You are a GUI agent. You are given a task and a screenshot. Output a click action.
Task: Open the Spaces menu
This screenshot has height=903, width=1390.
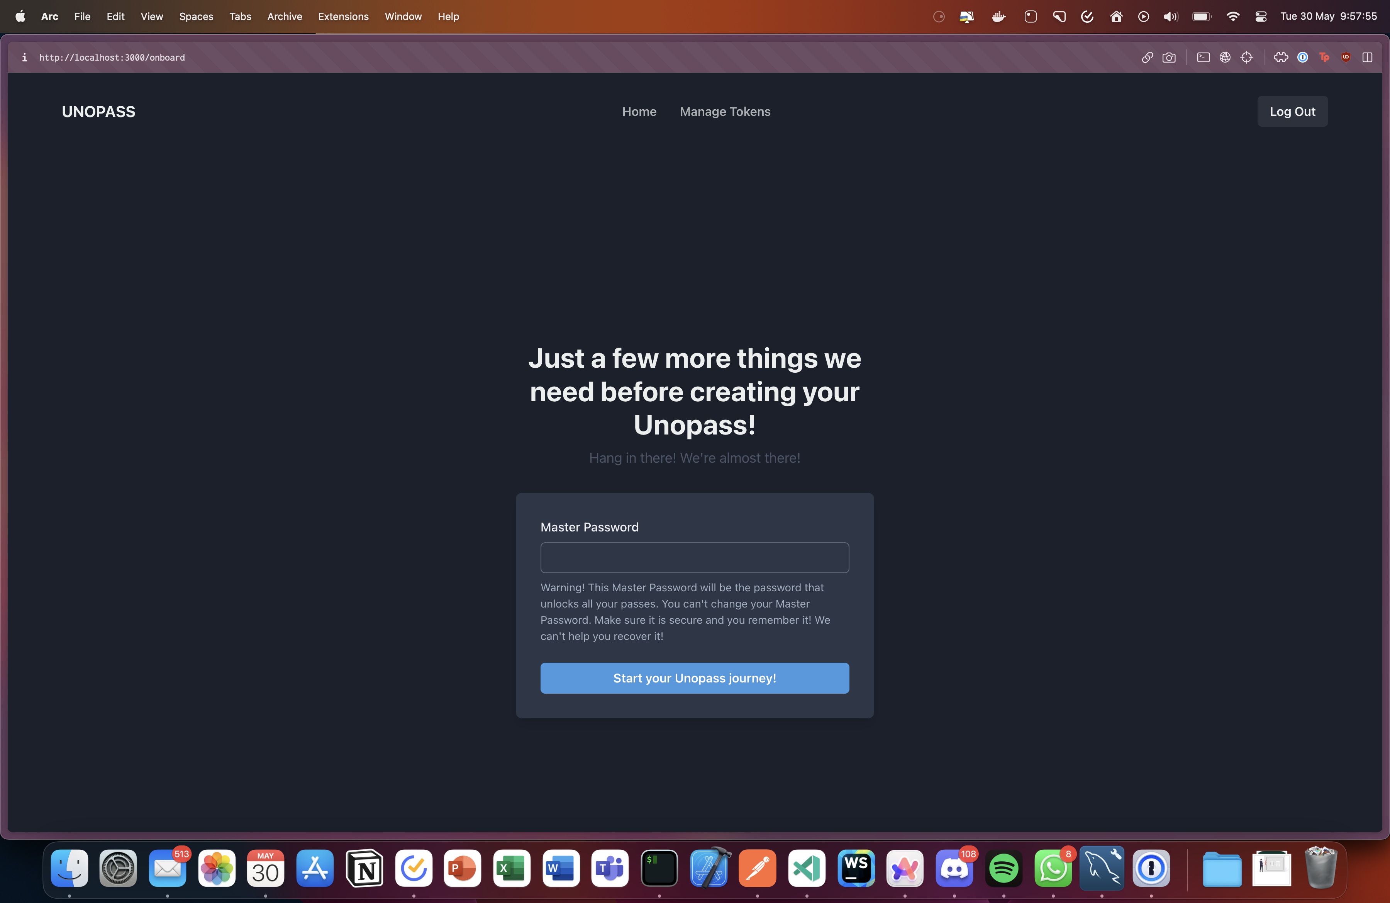tap(196, 16)
